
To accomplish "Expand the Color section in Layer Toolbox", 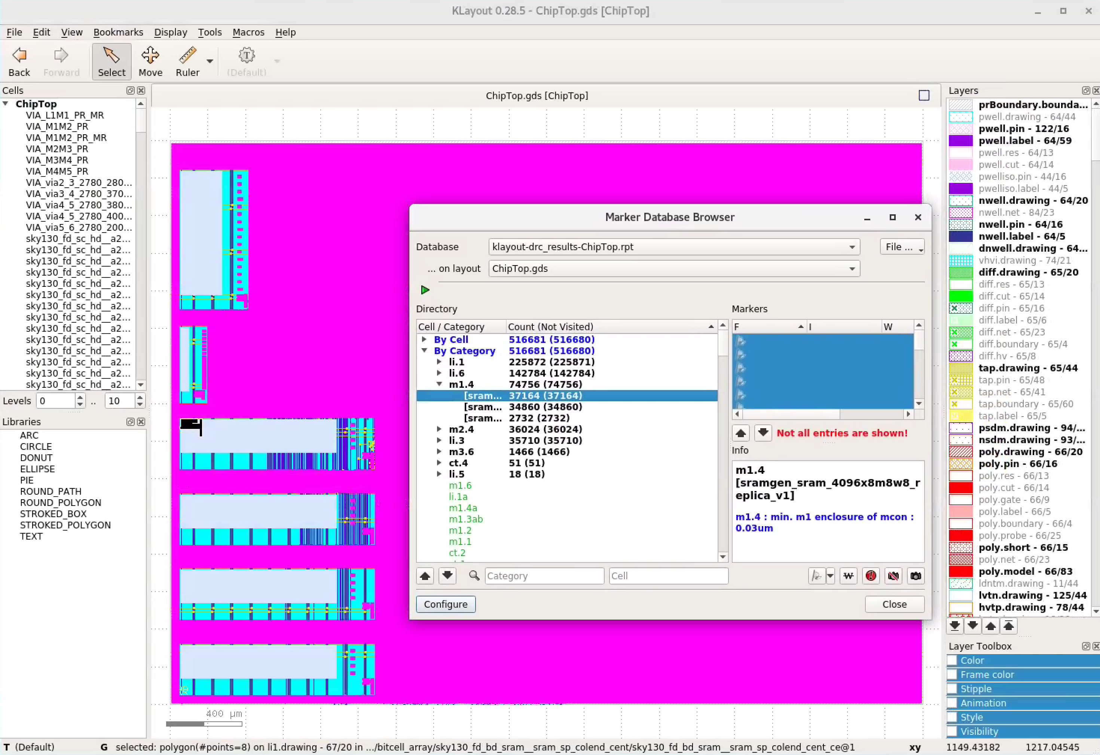I will click(x=1023, y=660).
